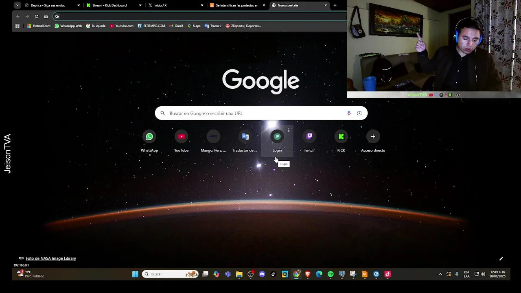Open the Login shortcut tile
Screen dimensions: 521x293
click(277, 142)
